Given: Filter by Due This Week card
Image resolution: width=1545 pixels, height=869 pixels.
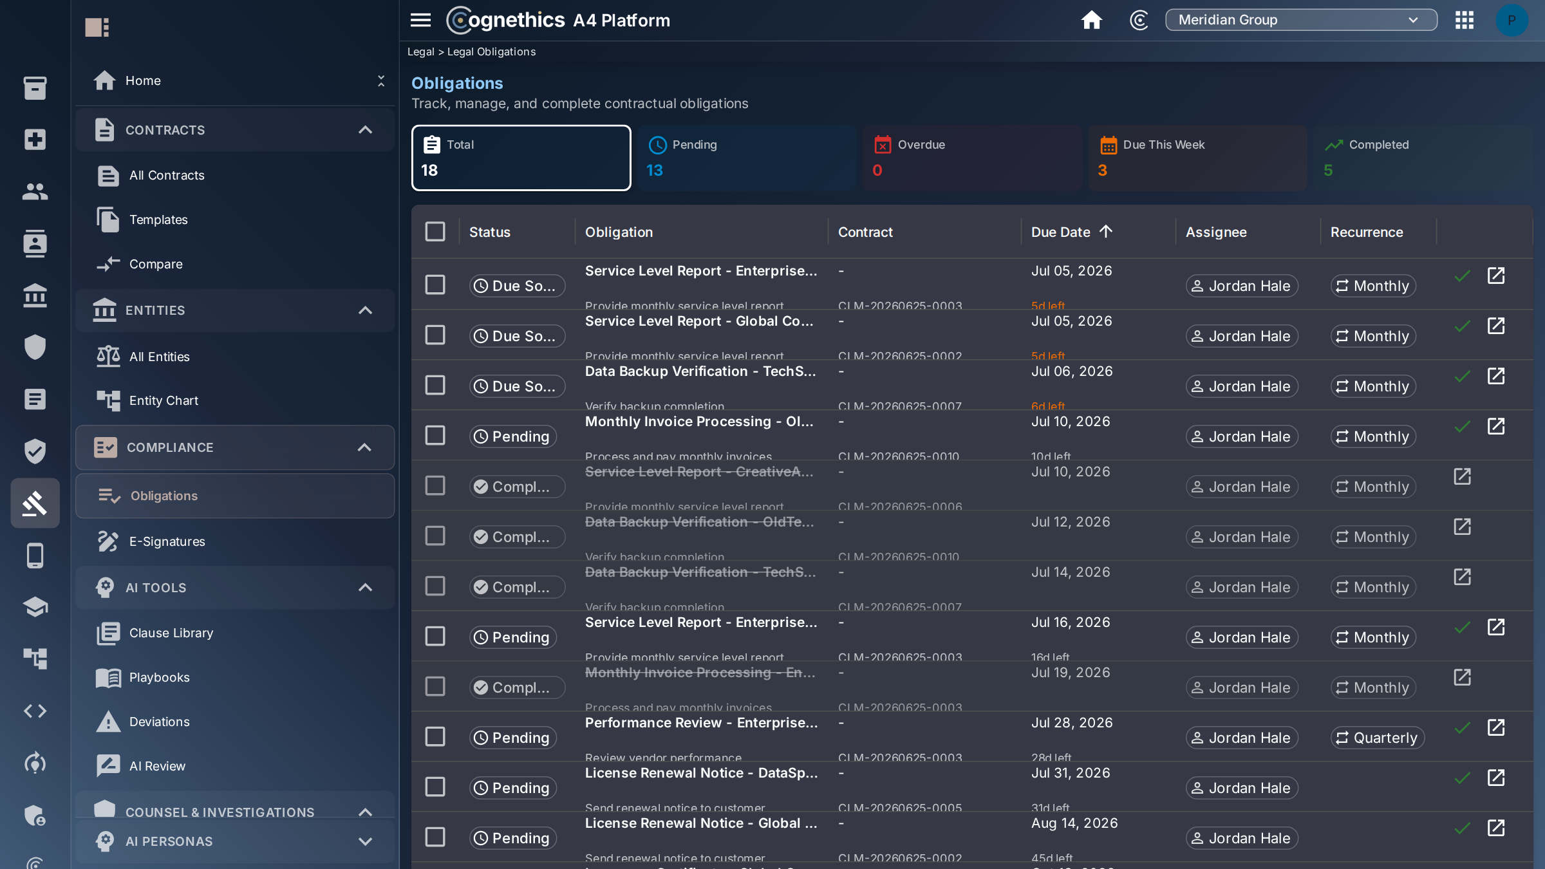Looking at the screenshot, I should [x=1197, y=158].
